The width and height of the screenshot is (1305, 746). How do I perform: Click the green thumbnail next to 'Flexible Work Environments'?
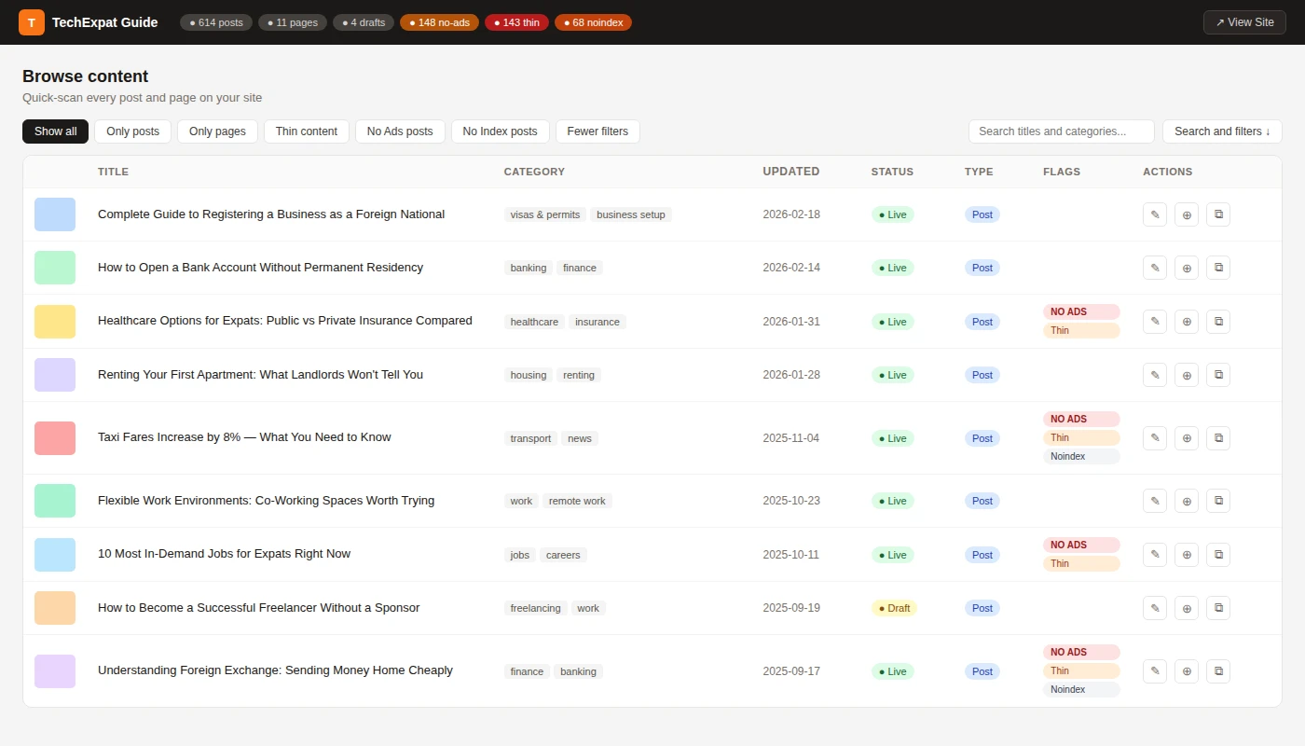pyautogui.click(x=54, y=500)
